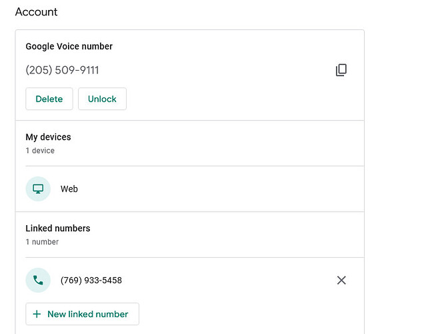Viewport: 432px width, 334px height.
Task: Click the '1 device' count text
Action: (x=40, y=150)
